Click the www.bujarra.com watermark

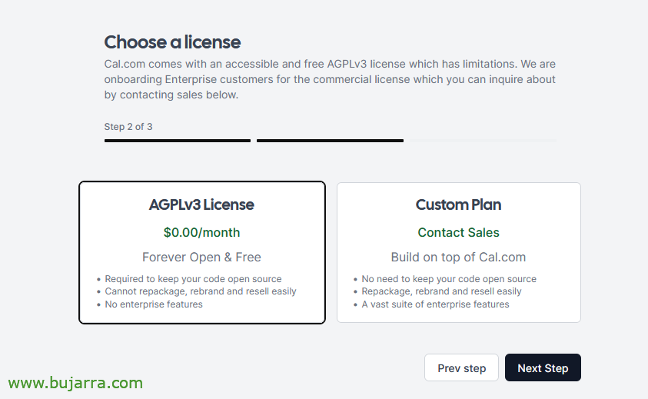pos(75,383)
